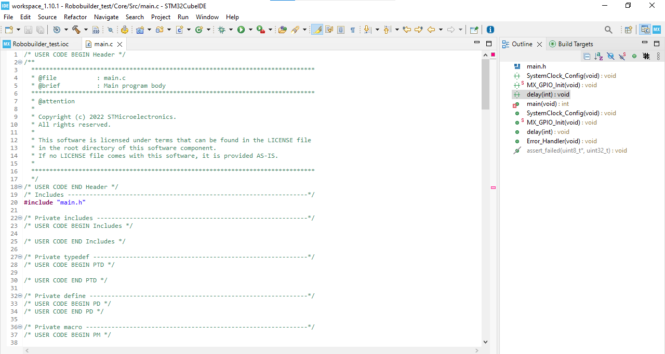This screenshot has height=354, width=665.
Task: Open the Run dropdown arrow
Action: [250, 30]
